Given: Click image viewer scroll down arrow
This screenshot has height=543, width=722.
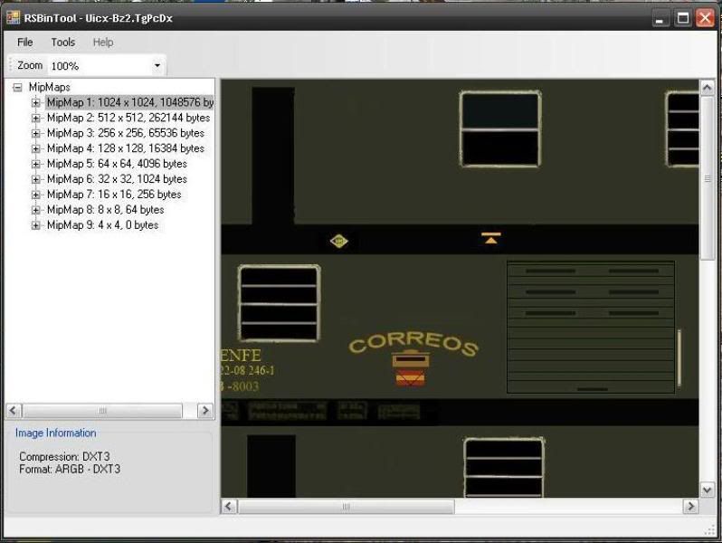Looking at the screenshot, I should point(708,490).
